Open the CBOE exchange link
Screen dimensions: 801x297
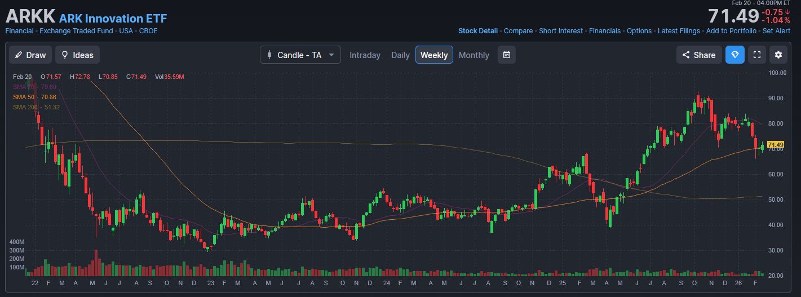(x=148, y=31)
